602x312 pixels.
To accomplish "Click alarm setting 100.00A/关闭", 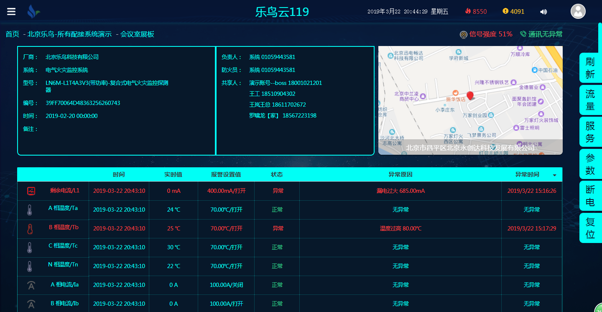I will pyautogui.click(x=226, y=285).
